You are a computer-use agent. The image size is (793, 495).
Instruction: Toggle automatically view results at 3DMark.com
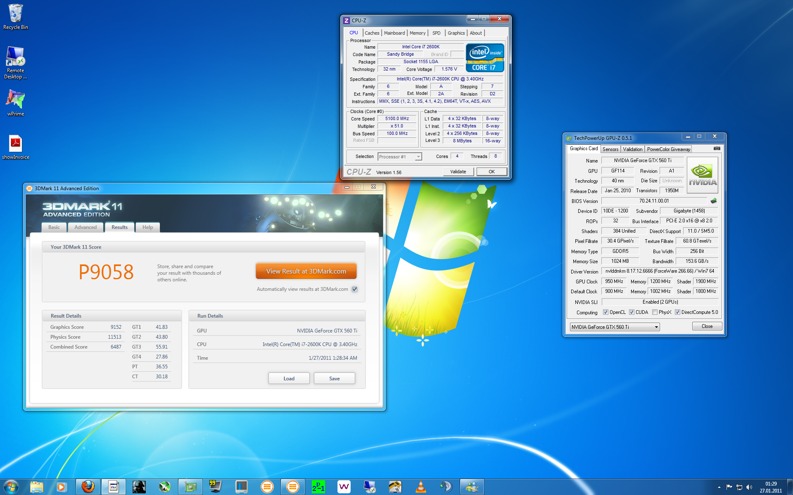(354, 289)
